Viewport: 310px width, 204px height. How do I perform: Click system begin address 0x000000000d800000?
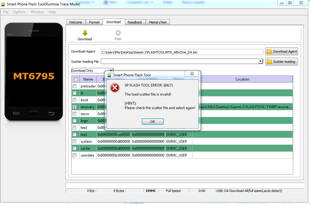[x=114, y=142]
